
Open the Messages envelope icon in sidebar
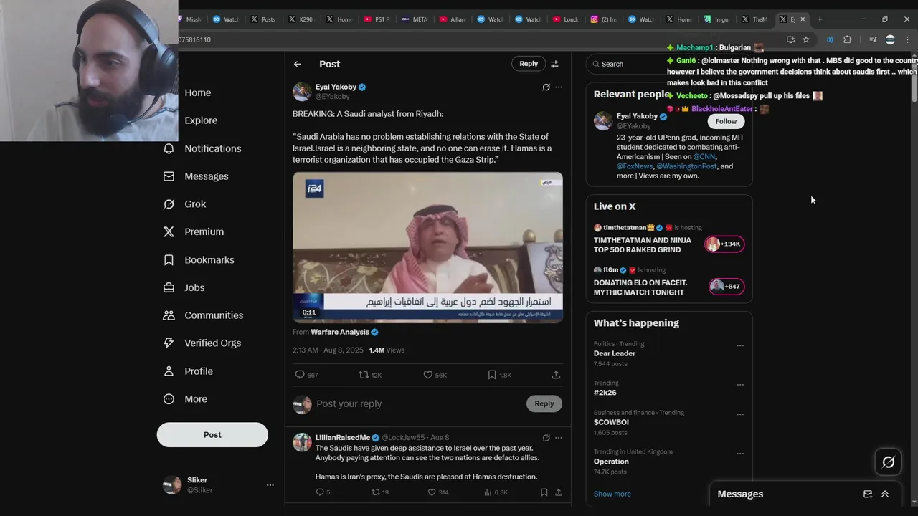(169, 176)
